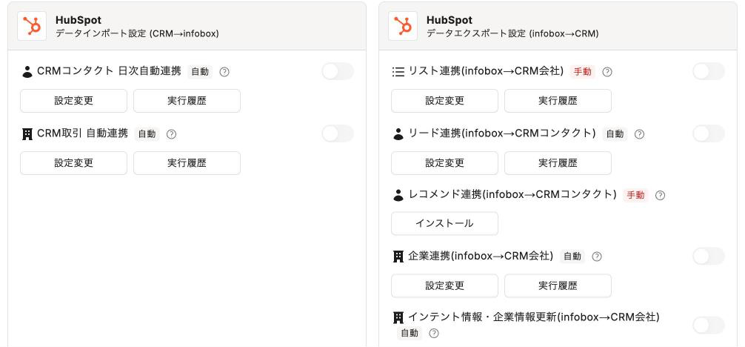
Task: Open 設定変更 for 企業連携
Action: coord(445,285)
